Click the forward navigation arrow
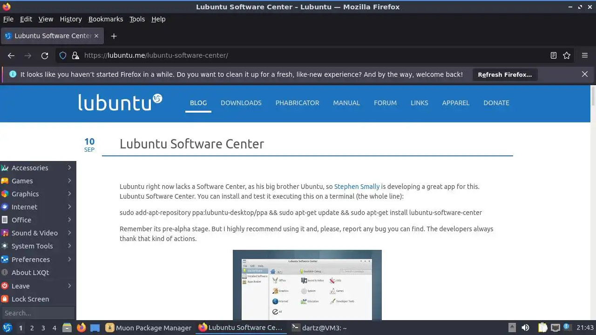The height and width of the screenshot is (335, 596). tap(28, 55)
